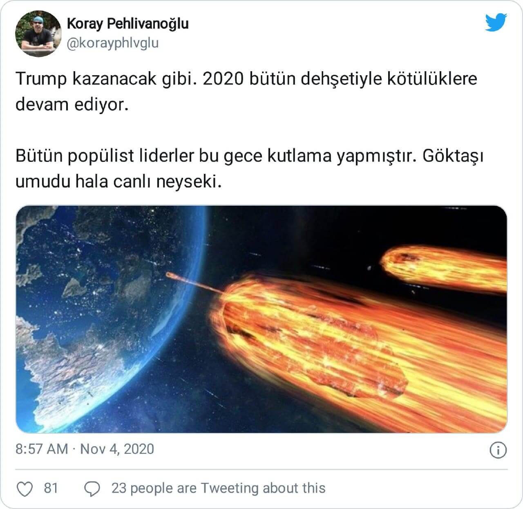Viewport: 523px width, 509px height.
Task: Open '23 people are Tweeting about this'
Action: (218, 488)
